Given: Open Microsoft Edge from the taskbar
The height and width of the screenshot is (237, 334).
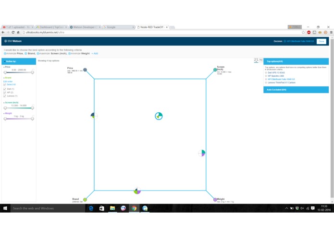Looking at the screenshot, I should [x=91, y=208].
